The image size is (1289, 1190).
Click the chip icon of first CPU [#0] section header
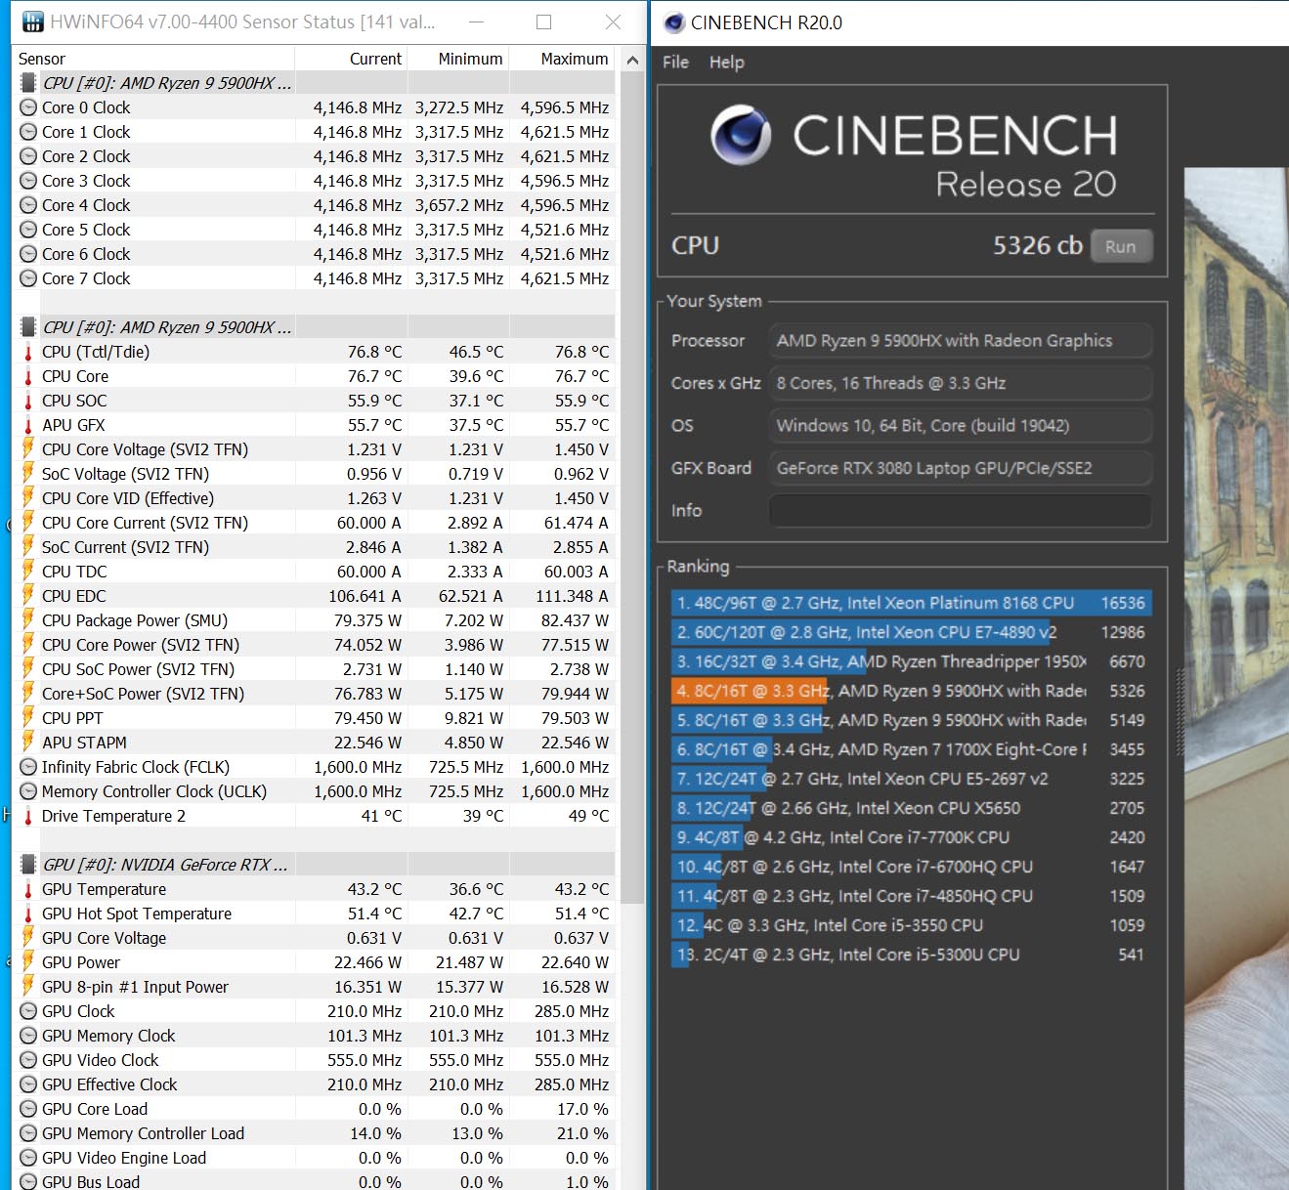[28, 83]
